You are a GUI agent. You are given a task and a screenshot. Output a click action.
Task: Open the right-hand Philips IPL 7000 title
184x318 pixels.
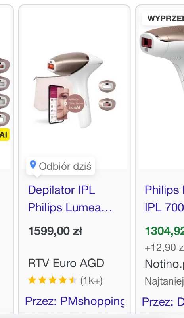[164, 199]
